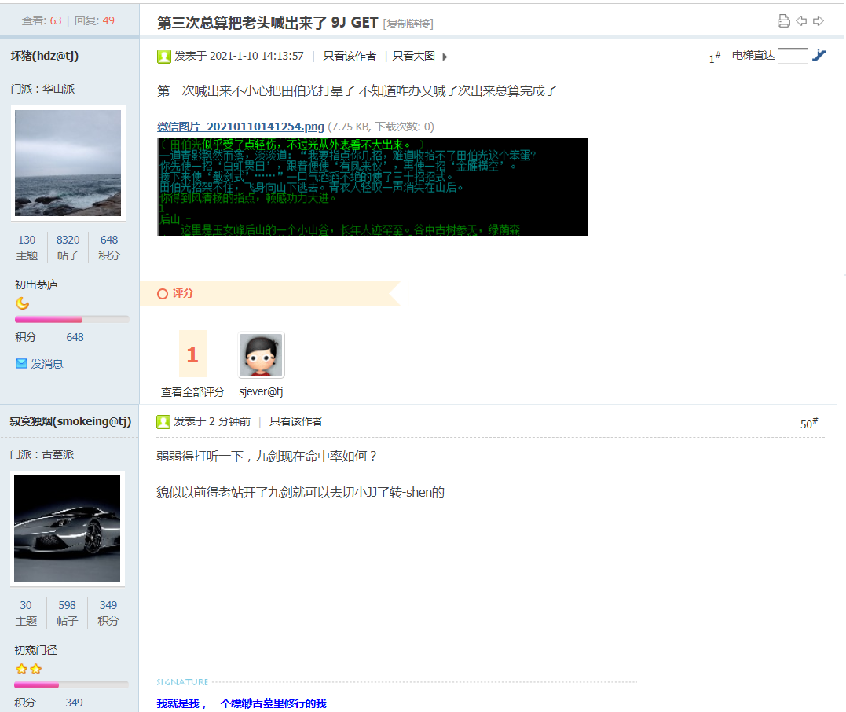
Task: Click the print icon in thread header
Action: point(783,21)
